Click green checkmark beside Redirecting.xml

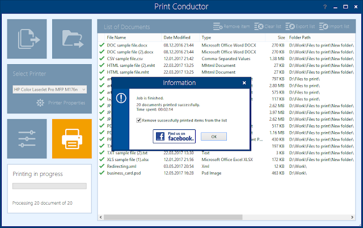pos(102,166)
